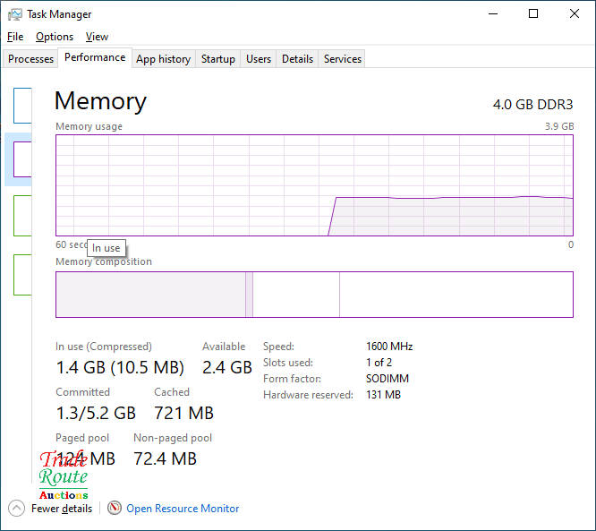Switch to the Processes tab
596x531 pixels.
[31, 59]
